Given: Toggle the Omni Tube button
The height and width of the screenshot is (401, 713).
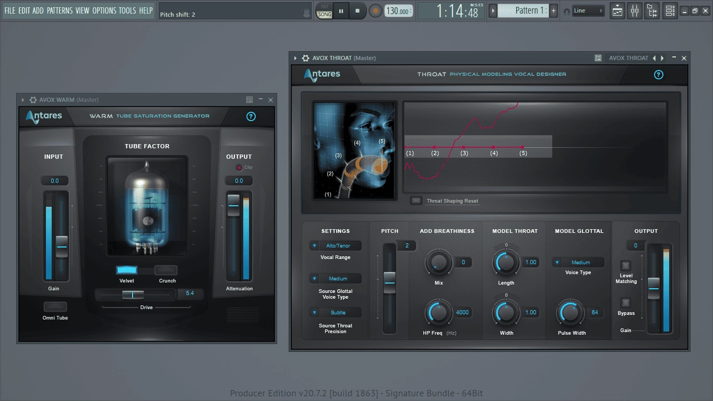Looking at the screenshot, I should [x=55, y=306].
